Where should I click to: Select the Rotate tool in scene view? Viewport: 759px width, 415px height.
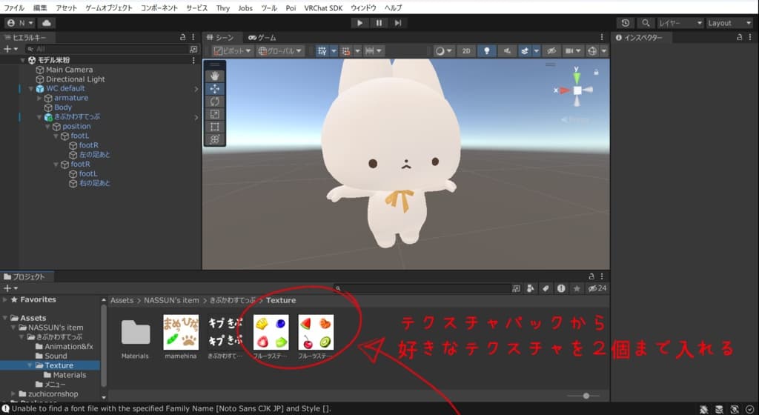point(215,101)
